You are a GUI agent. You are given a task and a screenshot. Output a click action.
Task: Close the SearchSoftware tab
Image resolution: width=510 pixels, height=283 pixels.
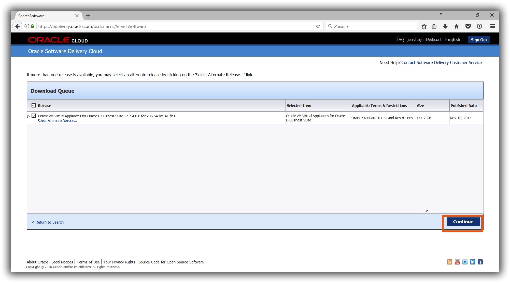pos(77,16)
